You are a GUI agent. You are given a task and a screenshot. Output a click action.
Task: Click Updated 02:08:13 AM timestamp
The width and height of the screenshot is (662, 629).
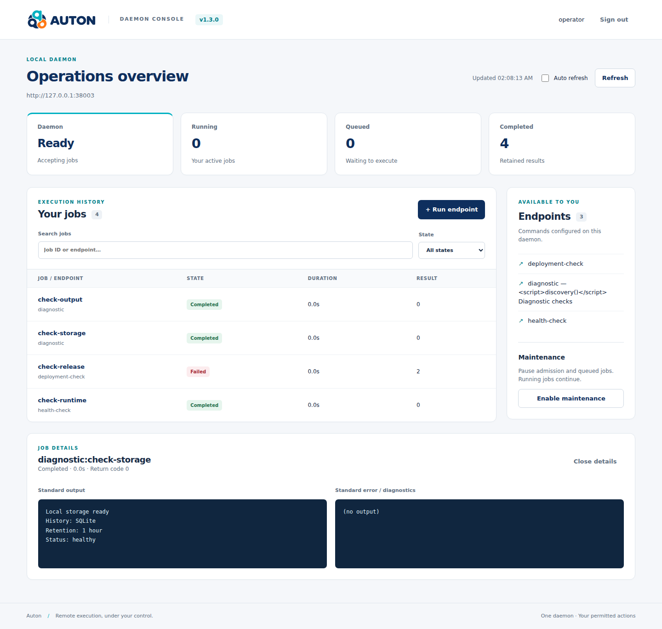click(502, 78)
